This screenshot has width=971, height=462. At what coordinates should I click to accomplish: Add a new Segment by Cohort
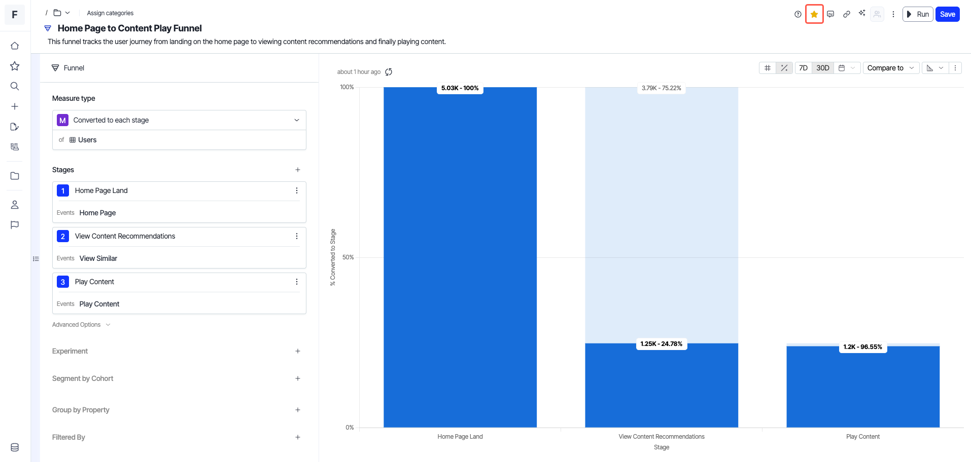pyautogui.click(x=298, y=378)
